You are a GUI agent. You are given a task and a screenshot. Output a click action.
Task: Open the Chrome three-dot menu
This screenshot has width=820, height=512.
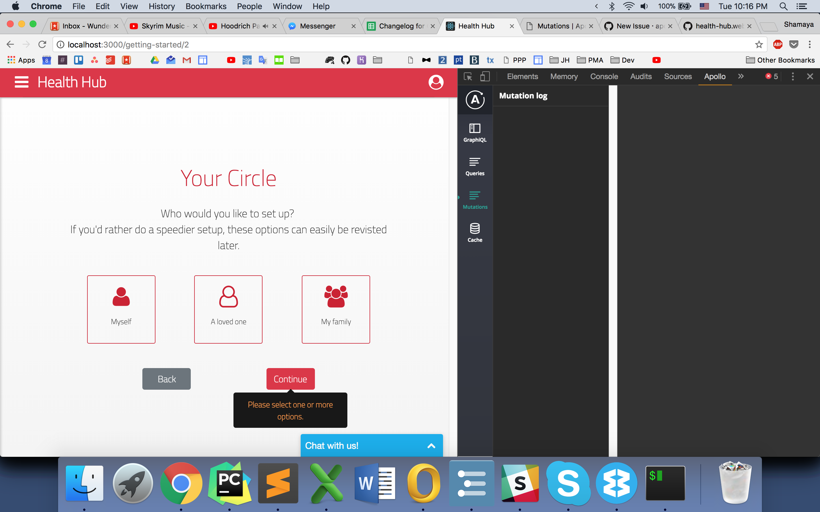[x=809, y=44]
